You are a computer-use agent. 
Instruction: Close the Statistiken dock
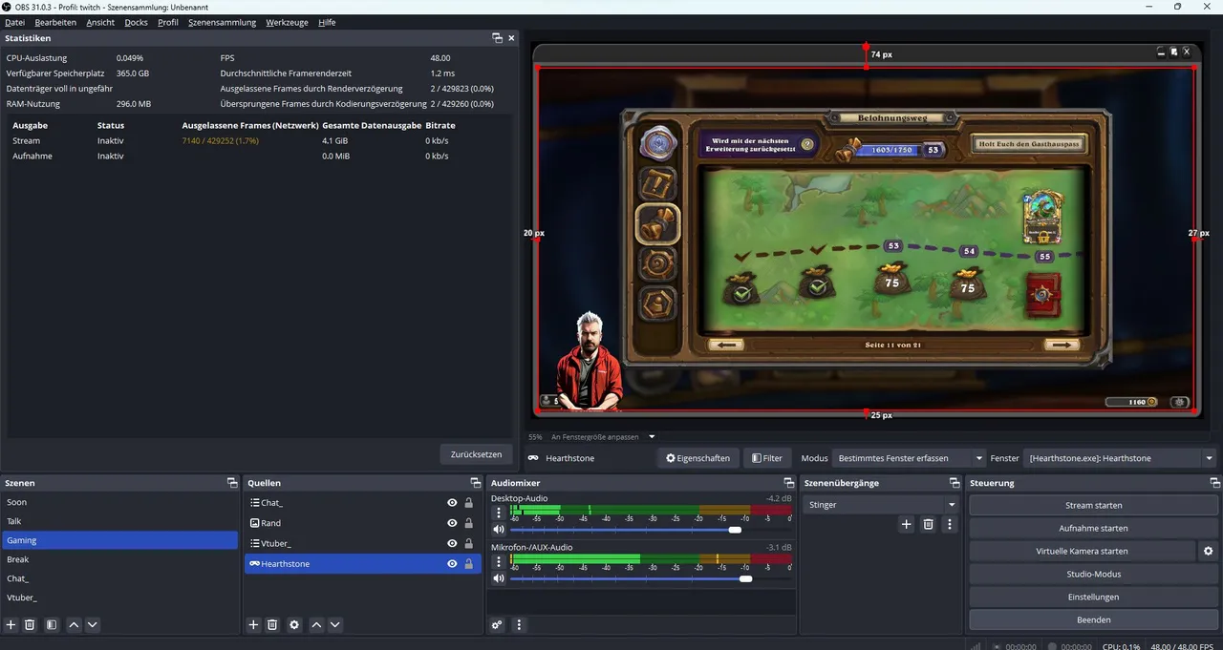coord(511,38)
